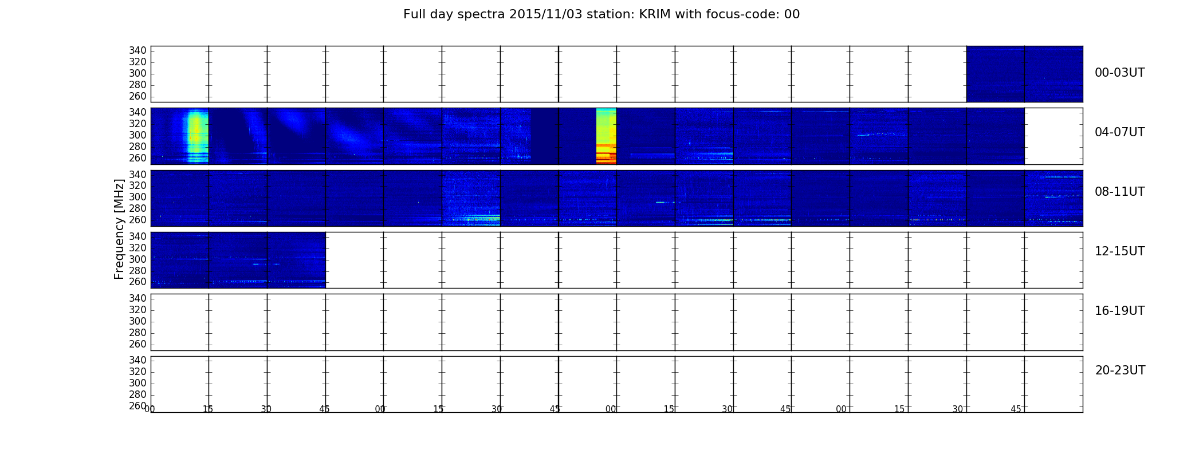Click the 340 tick label of the 12-15UT row

[x=137, y=236]
